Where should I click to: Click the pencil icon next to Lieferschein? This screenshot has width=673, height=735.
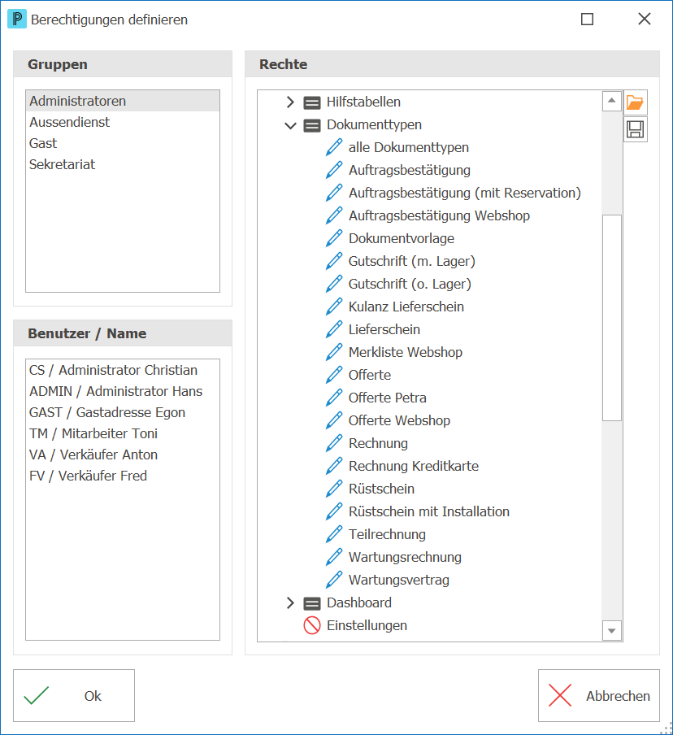point(334,329)
